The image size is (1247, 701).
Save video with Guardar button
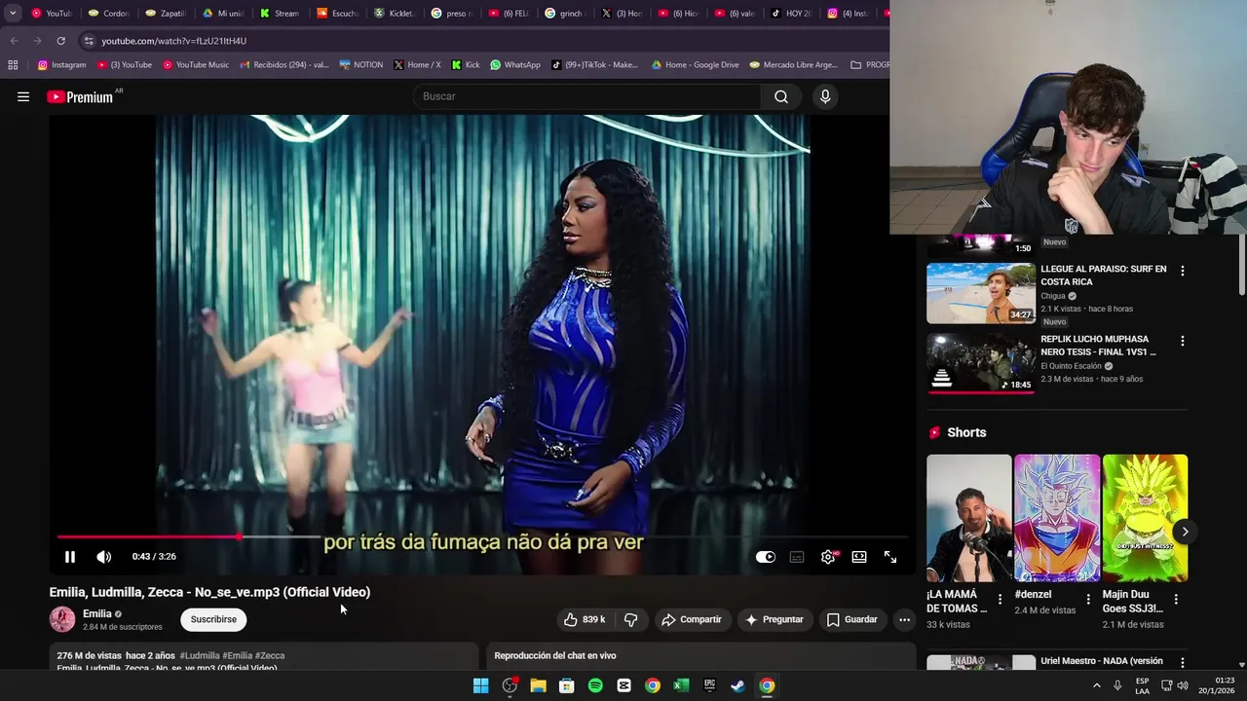coord(852,619)
